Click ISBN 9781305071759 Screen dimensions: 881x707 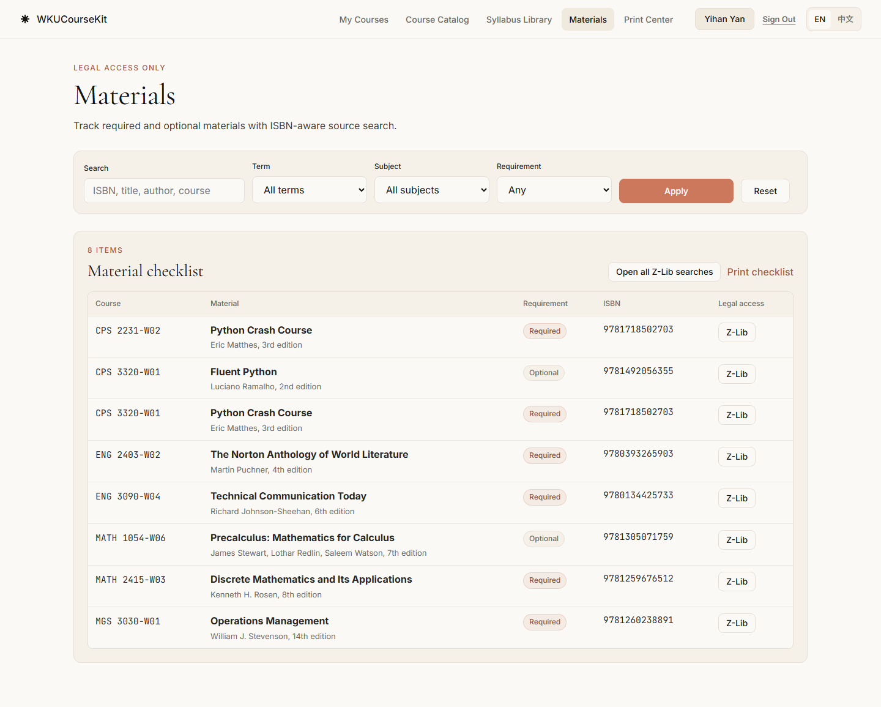tap(638, 537)
